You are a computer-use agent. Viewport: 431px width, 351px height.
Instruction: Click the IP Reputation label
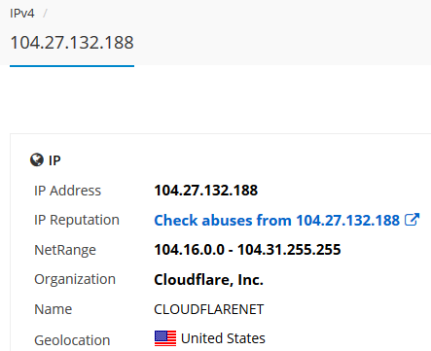(77, 220)
